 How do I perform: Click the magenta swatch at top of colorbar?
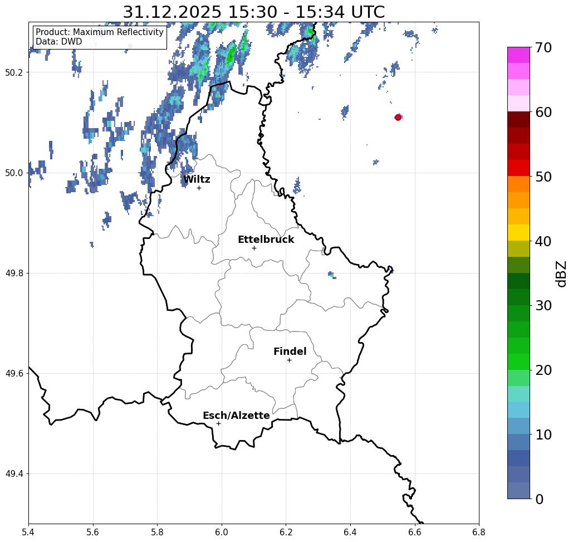pos(518,55)
